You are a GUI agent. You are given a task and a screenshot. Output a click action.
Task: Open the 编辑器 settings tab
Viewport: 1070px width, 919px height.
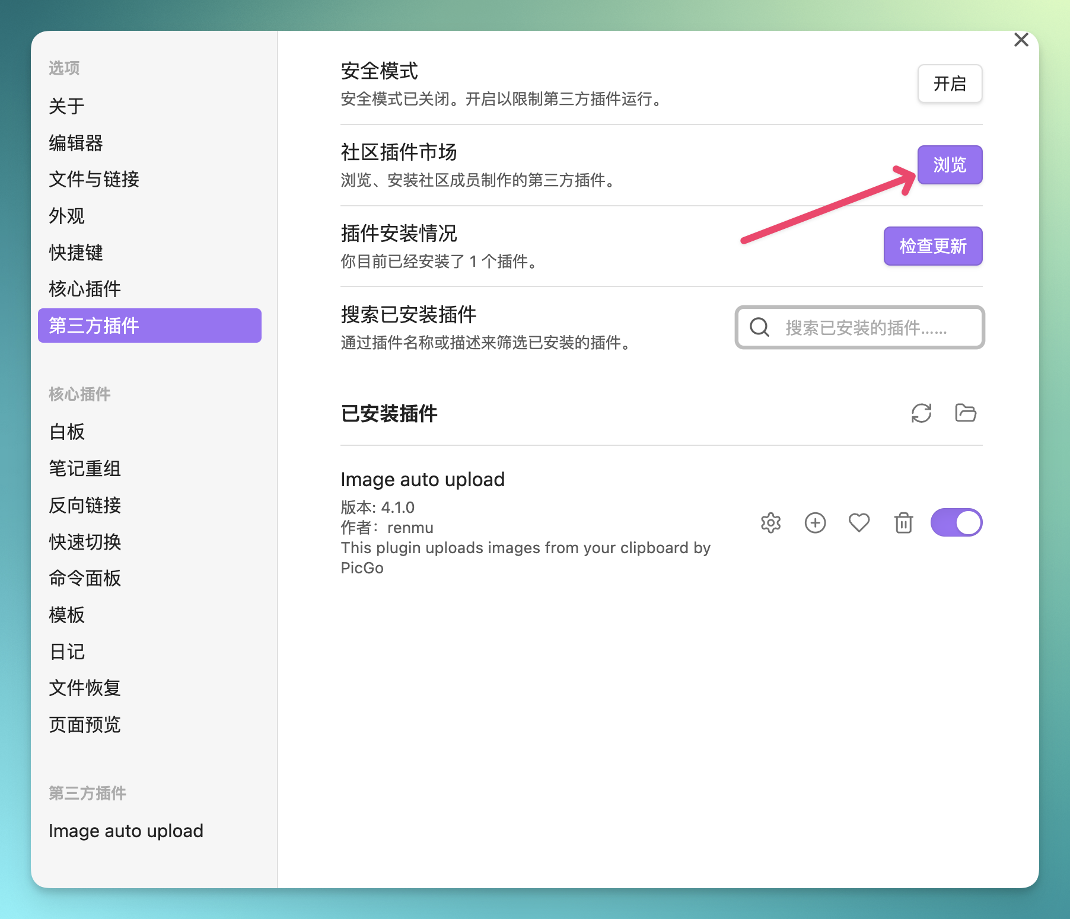(149, 143)
